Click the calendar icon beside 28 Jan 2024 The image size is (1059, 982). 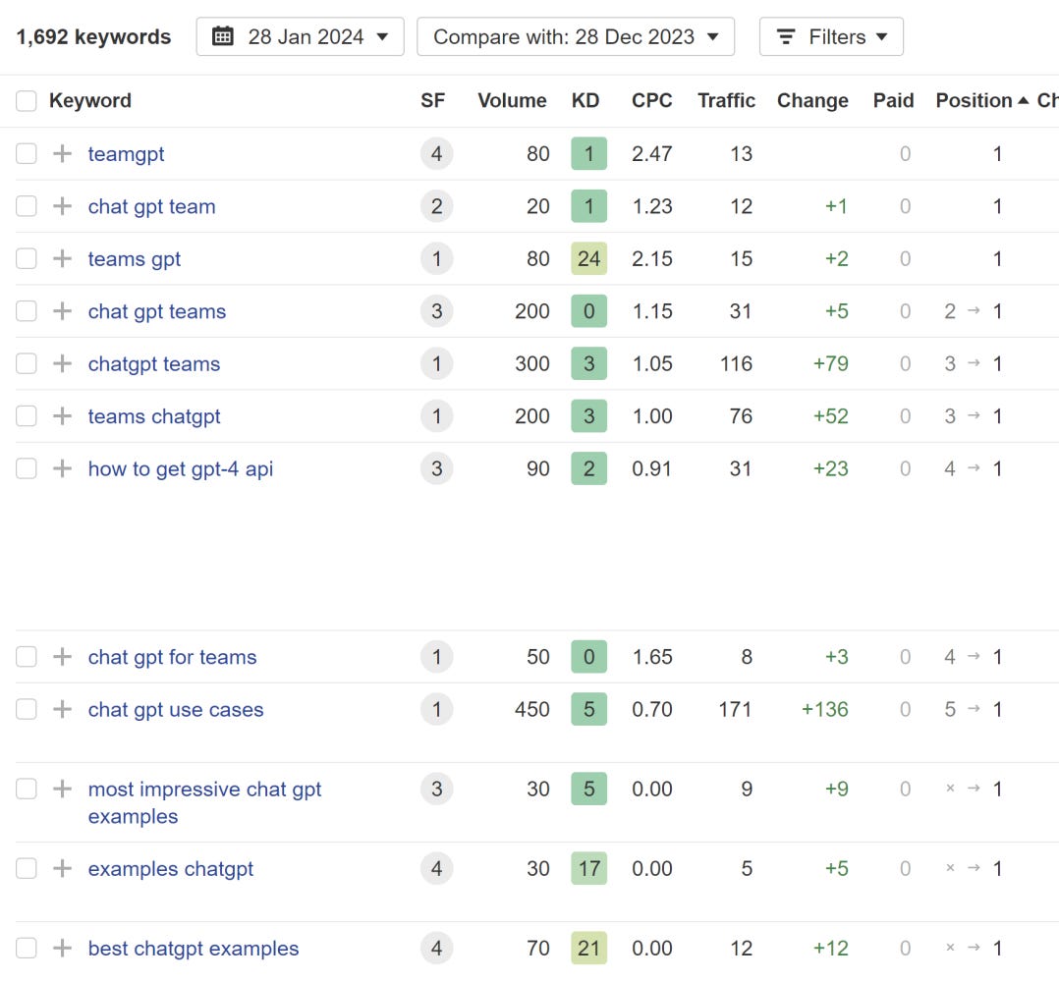point(223,36)
